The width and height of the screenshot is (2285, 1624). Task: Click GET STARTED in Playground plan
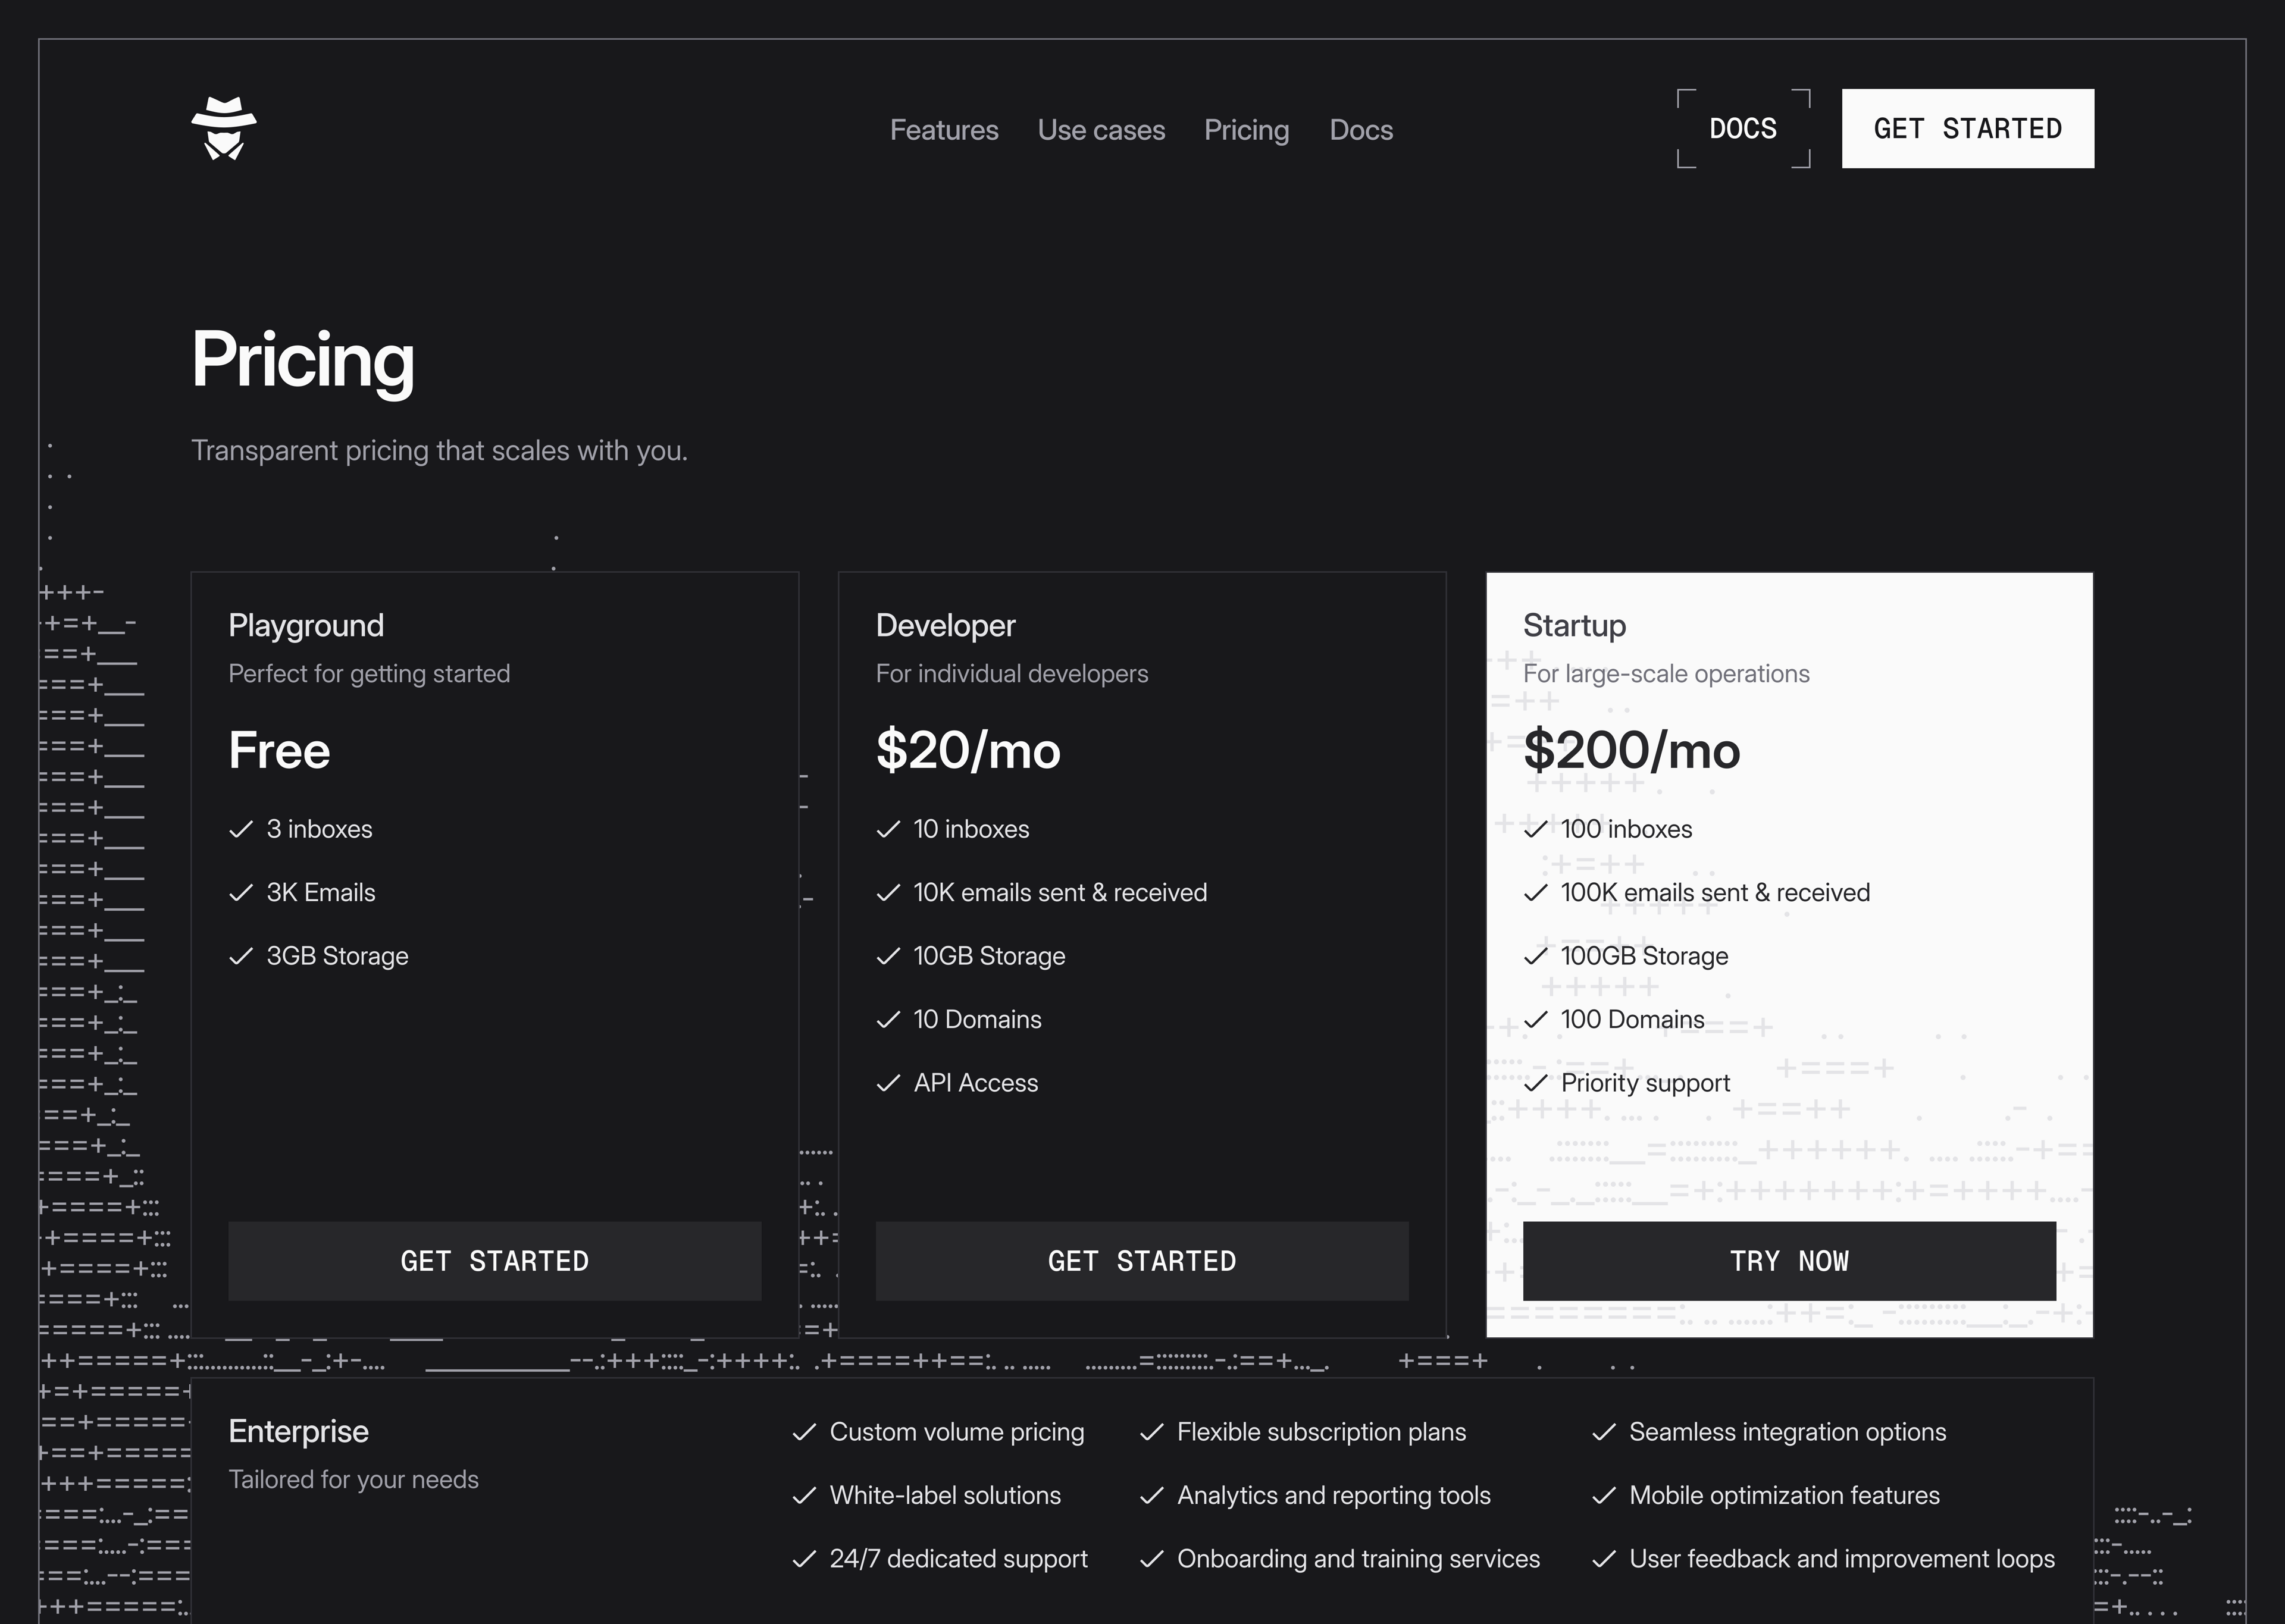[x=494, y=1261]
